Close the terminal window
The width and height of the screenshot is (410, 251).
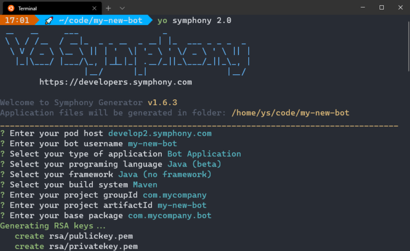(400, 7)
